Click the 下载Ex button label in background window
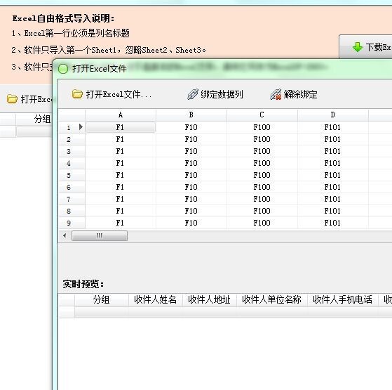This screenshot has height=390, width=392. [379, 47]
